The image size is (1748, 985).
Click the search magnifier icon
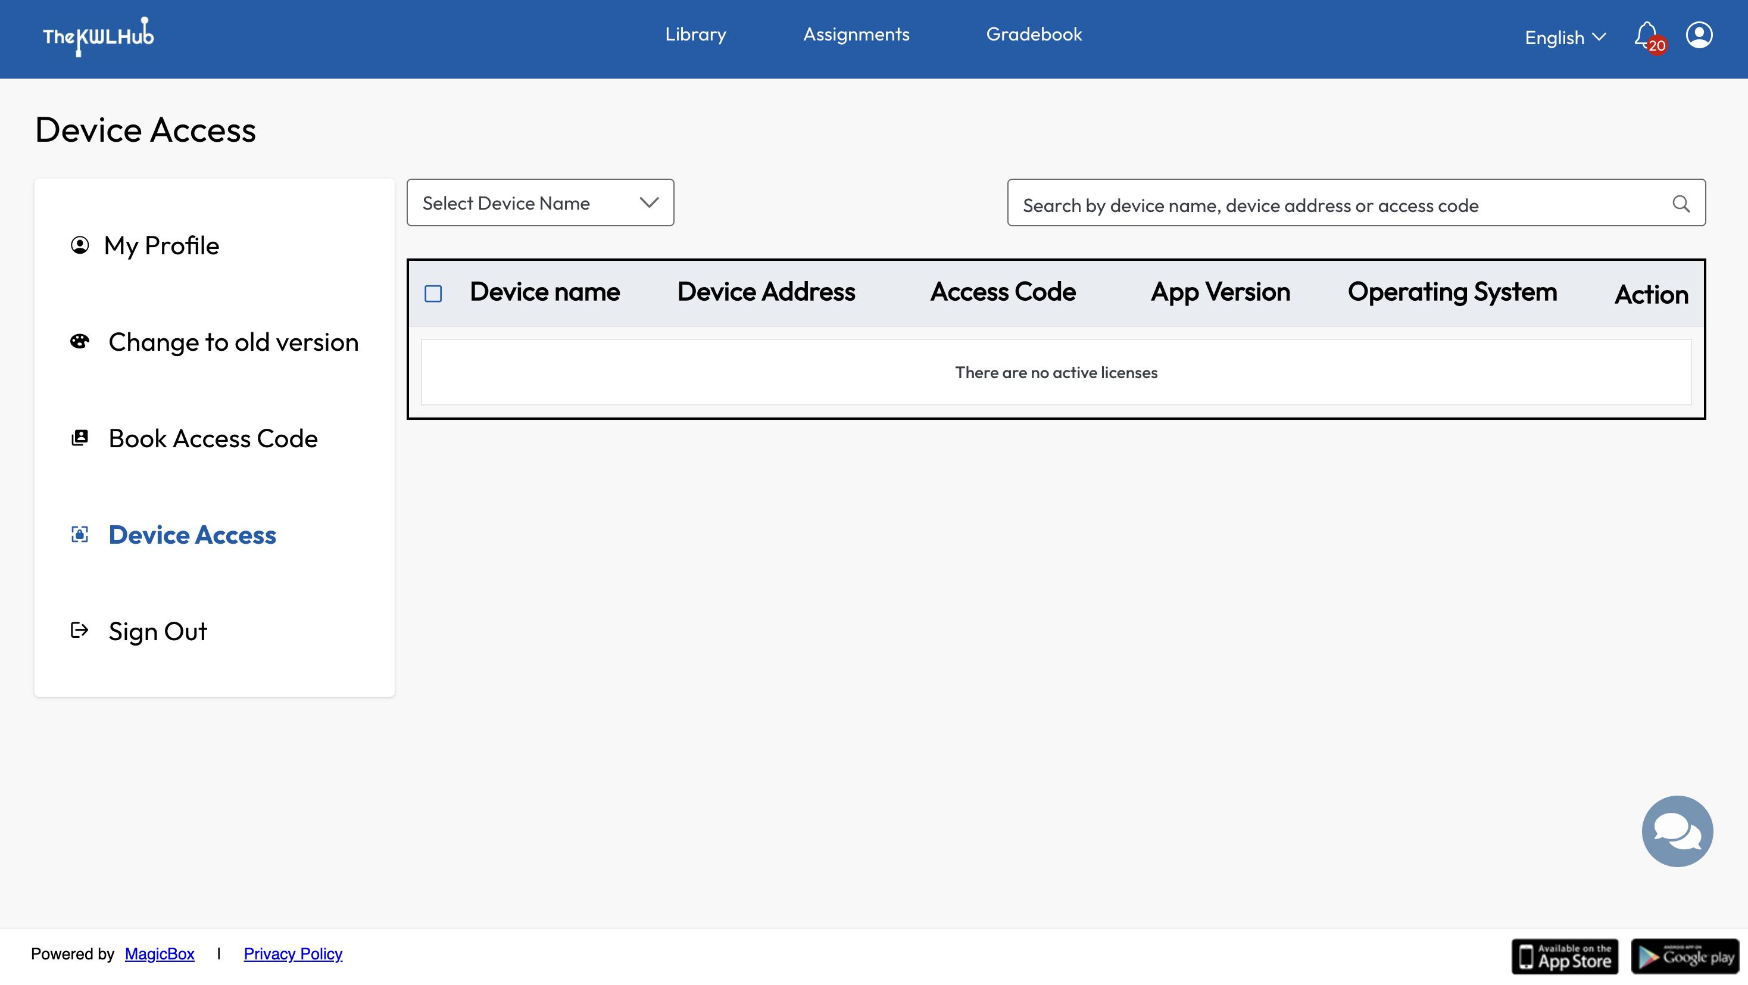click(x=1680, y=204)
